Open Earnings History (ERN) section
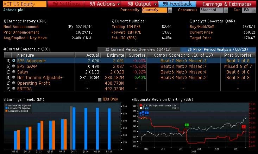Viewport: 258px width, 154px height. coord(25,21)
